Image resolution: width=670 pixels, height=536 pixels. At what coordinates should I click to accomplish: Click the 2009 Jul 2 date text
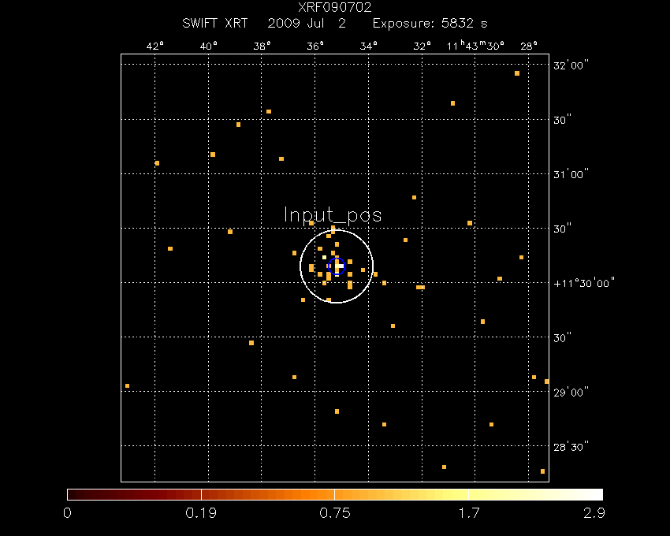[307, 23]
